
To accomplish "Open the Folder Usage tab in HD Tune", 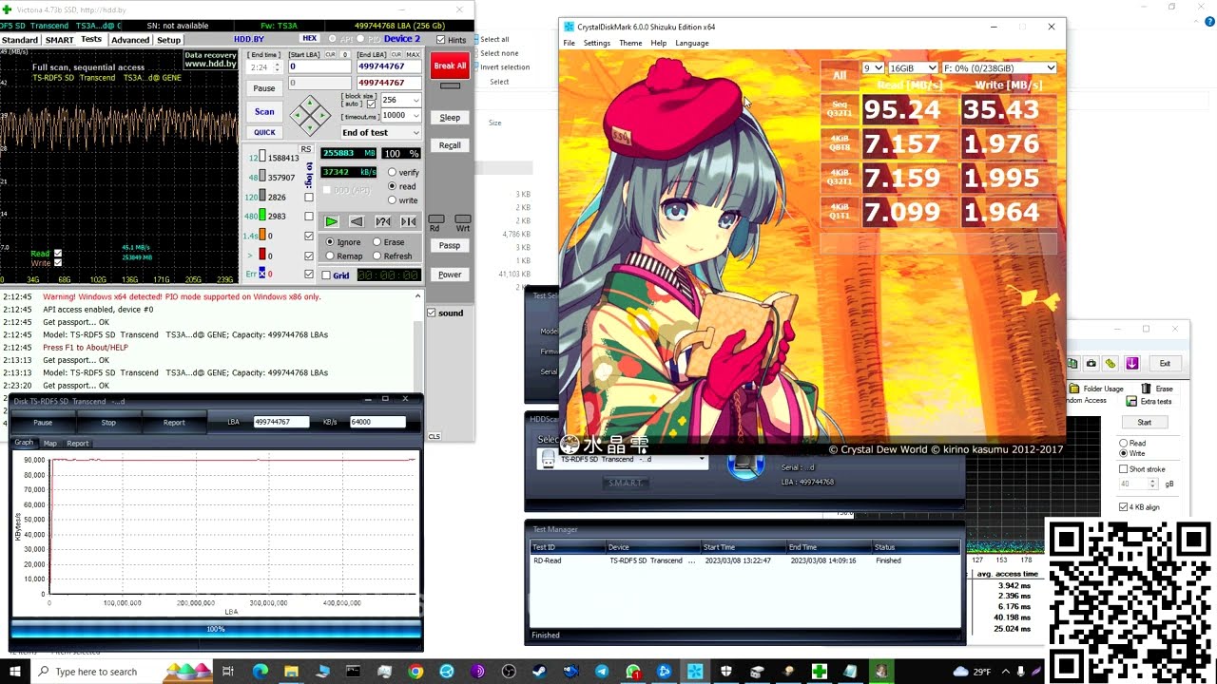I will 1096,389.
